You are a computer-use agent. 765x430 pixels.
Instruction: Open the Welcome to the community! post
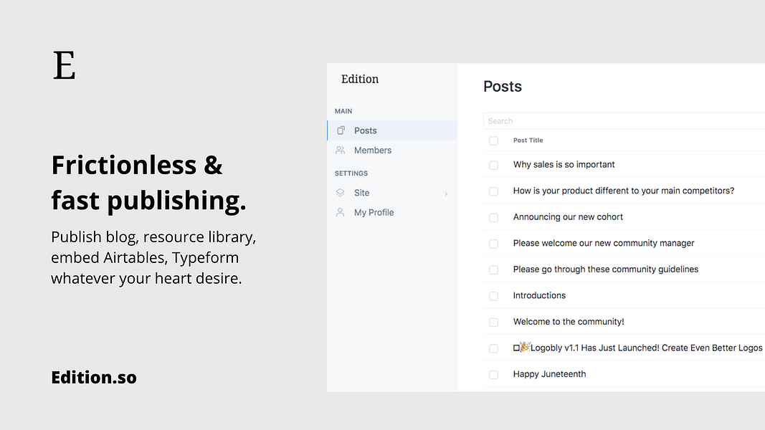click(x=569, y=322)
